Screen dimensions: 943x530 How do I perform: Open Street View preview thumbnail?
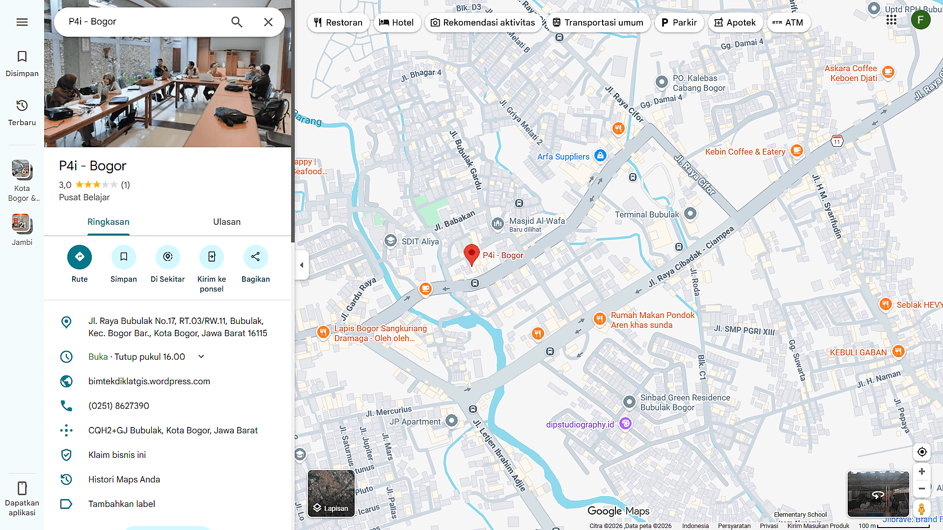[878, 494]
